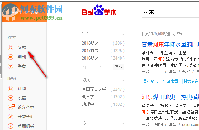Click the Baidu 学术 logo

[x=99, y=10]
